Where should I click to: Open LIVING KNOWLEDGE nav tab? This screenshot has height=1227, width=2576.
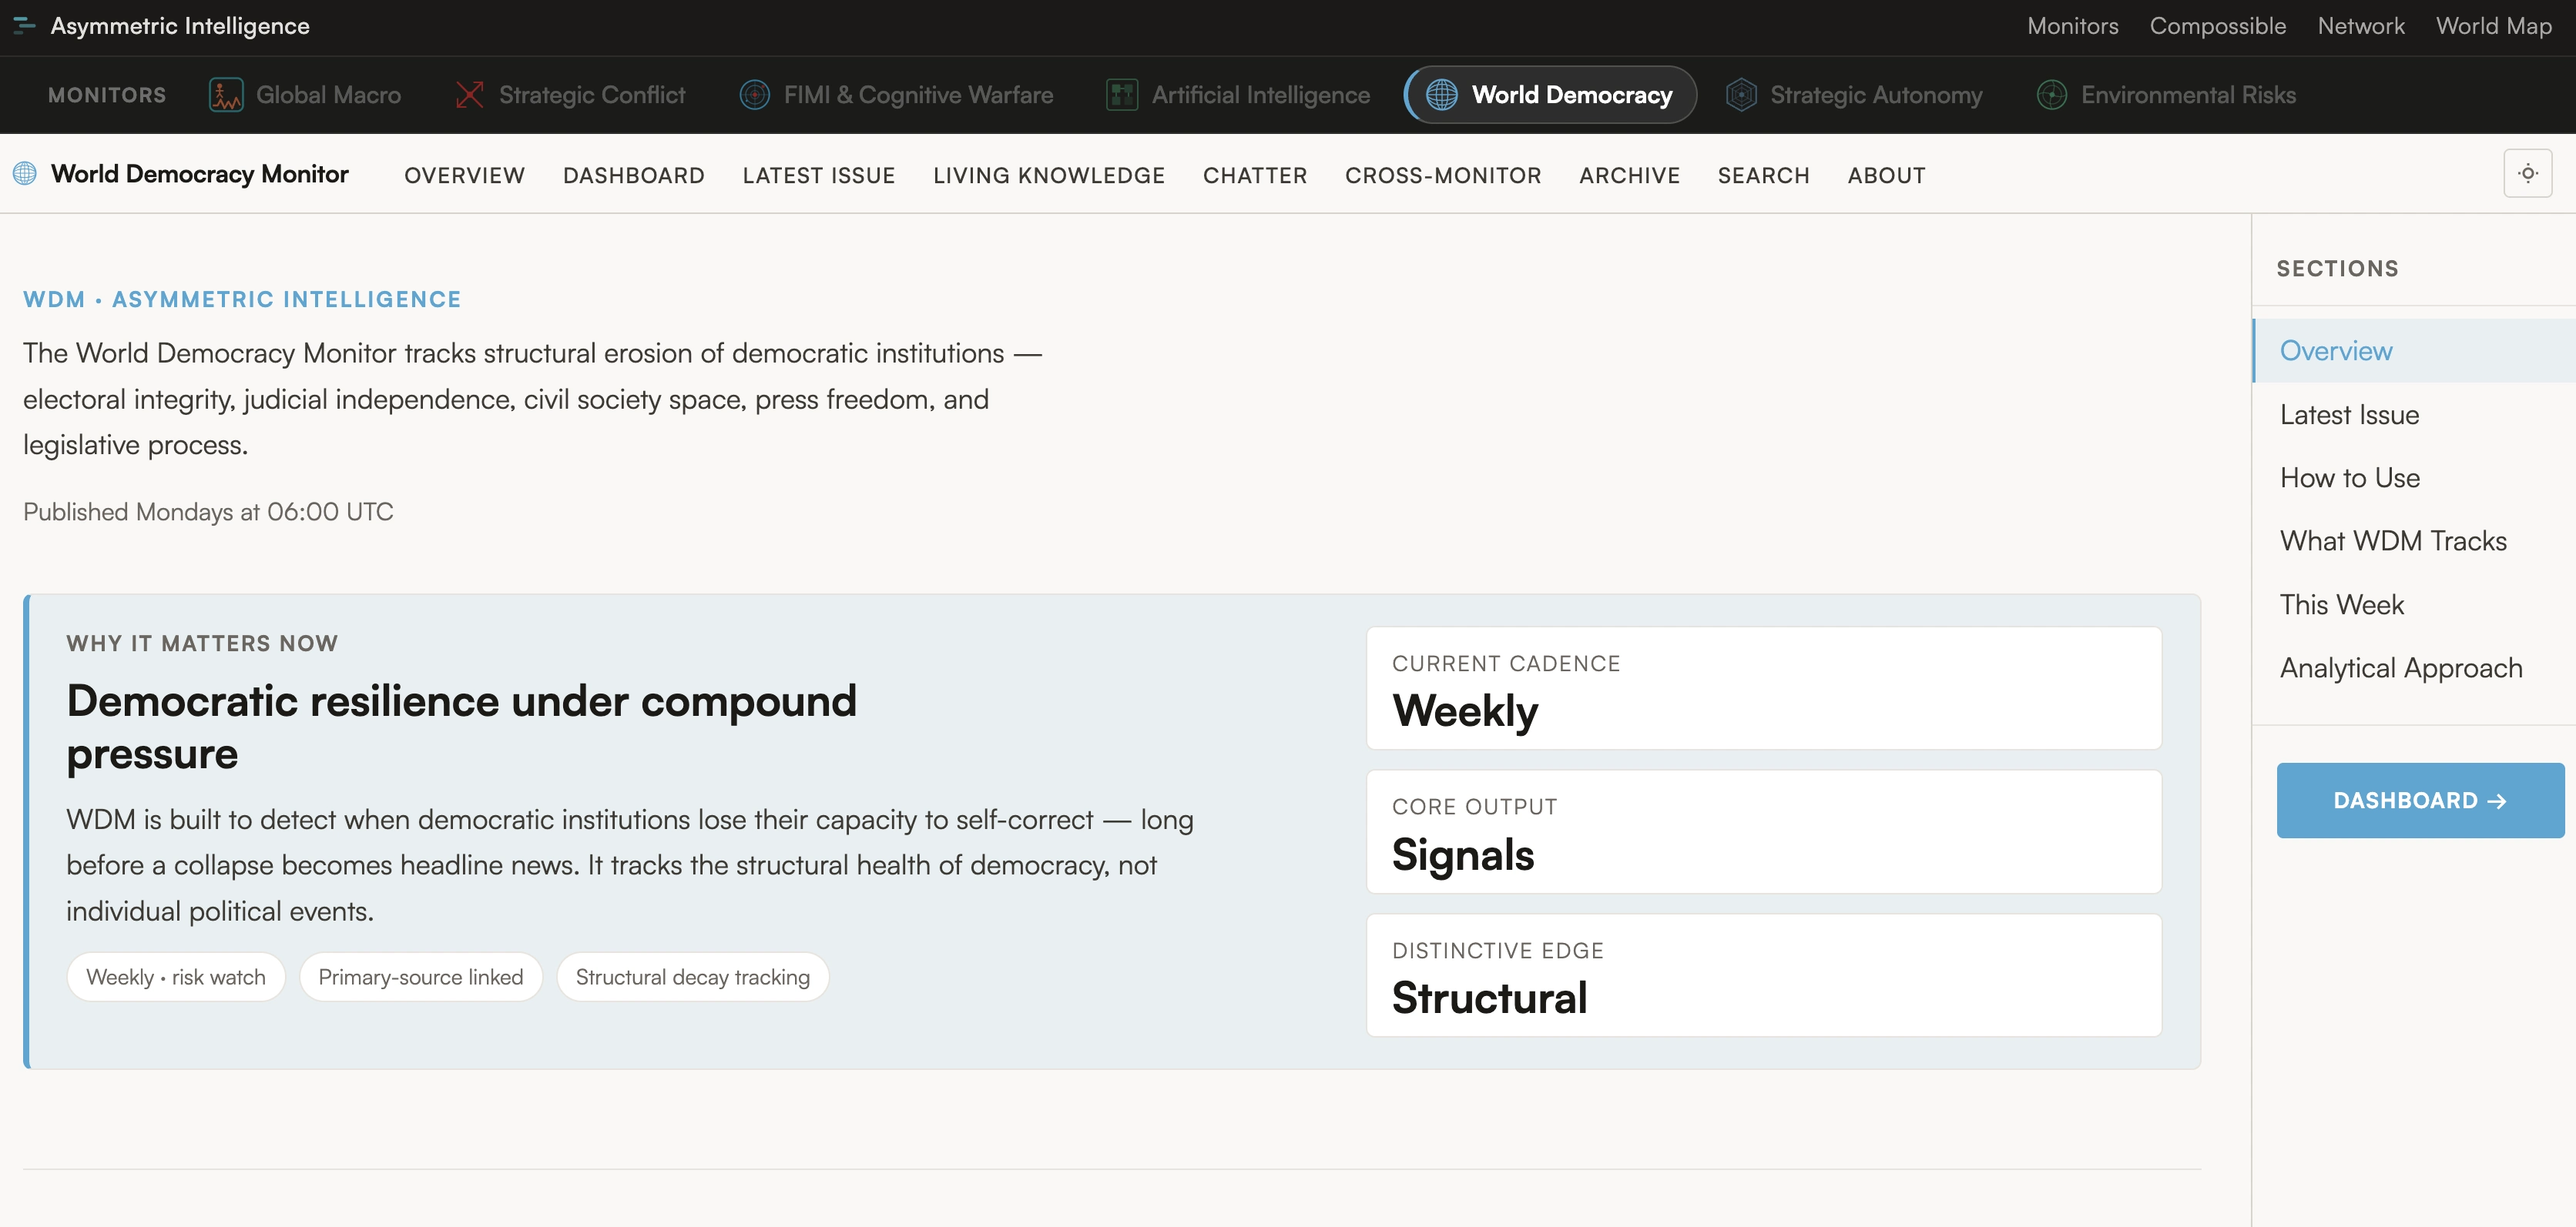click(x=1048, y=175)
